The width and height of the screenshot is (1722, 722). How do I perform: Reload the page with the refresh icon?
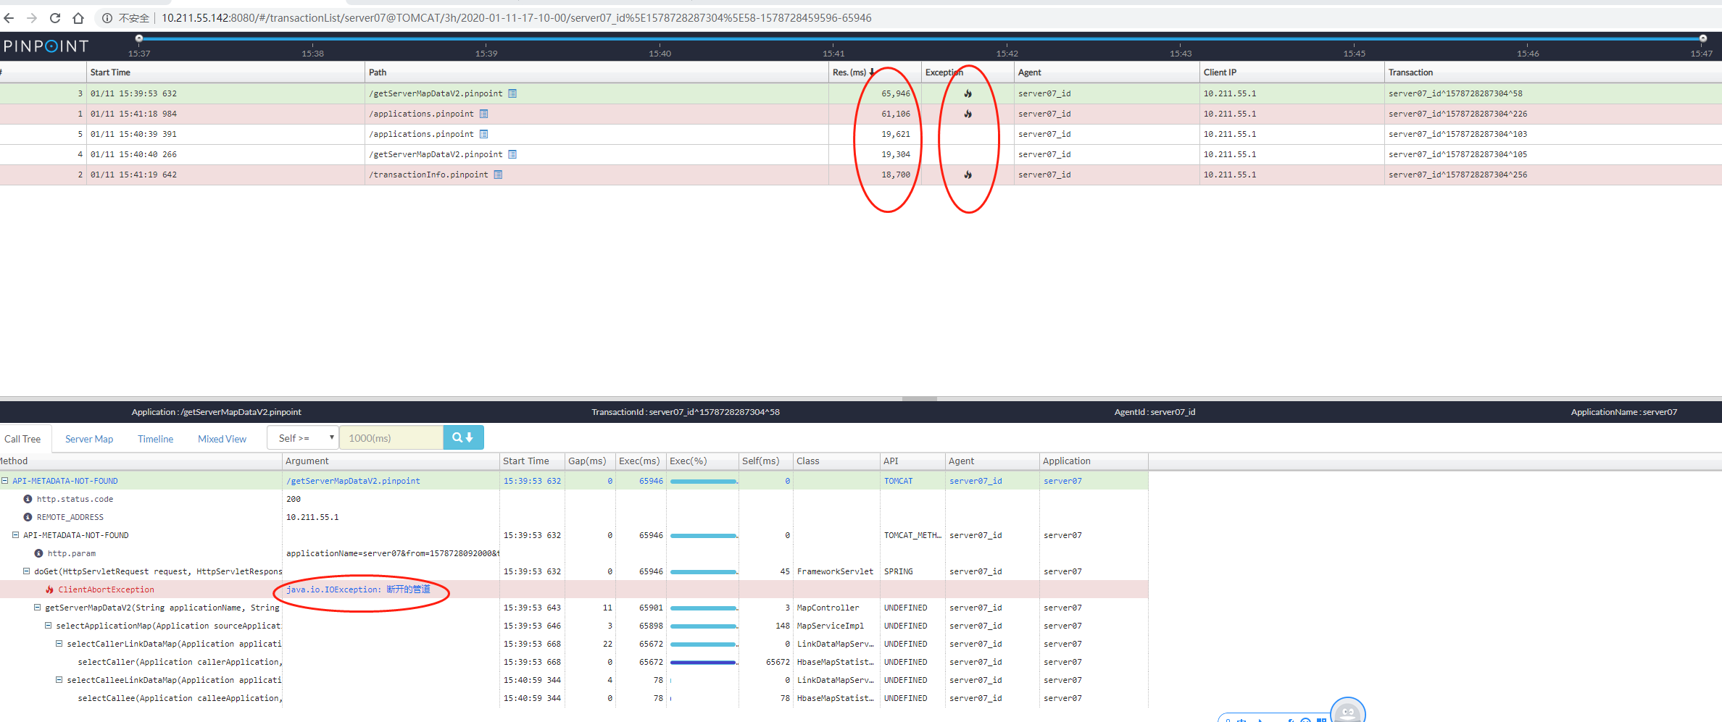click(x=55, y=18)
